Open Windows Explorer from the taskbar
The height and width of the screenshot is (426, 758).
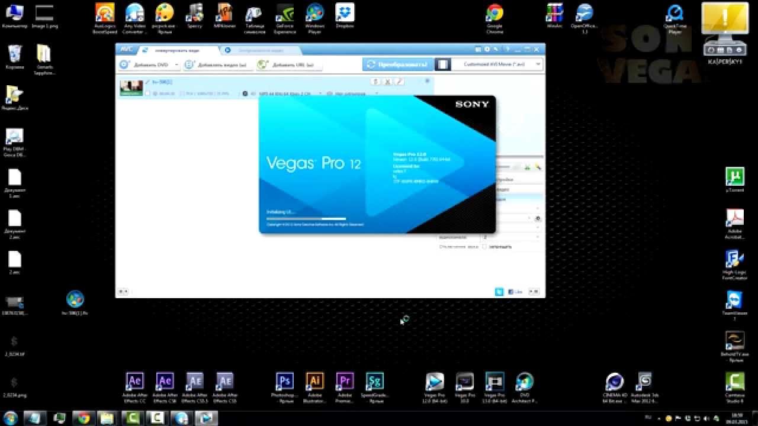[x=107, y=418]
